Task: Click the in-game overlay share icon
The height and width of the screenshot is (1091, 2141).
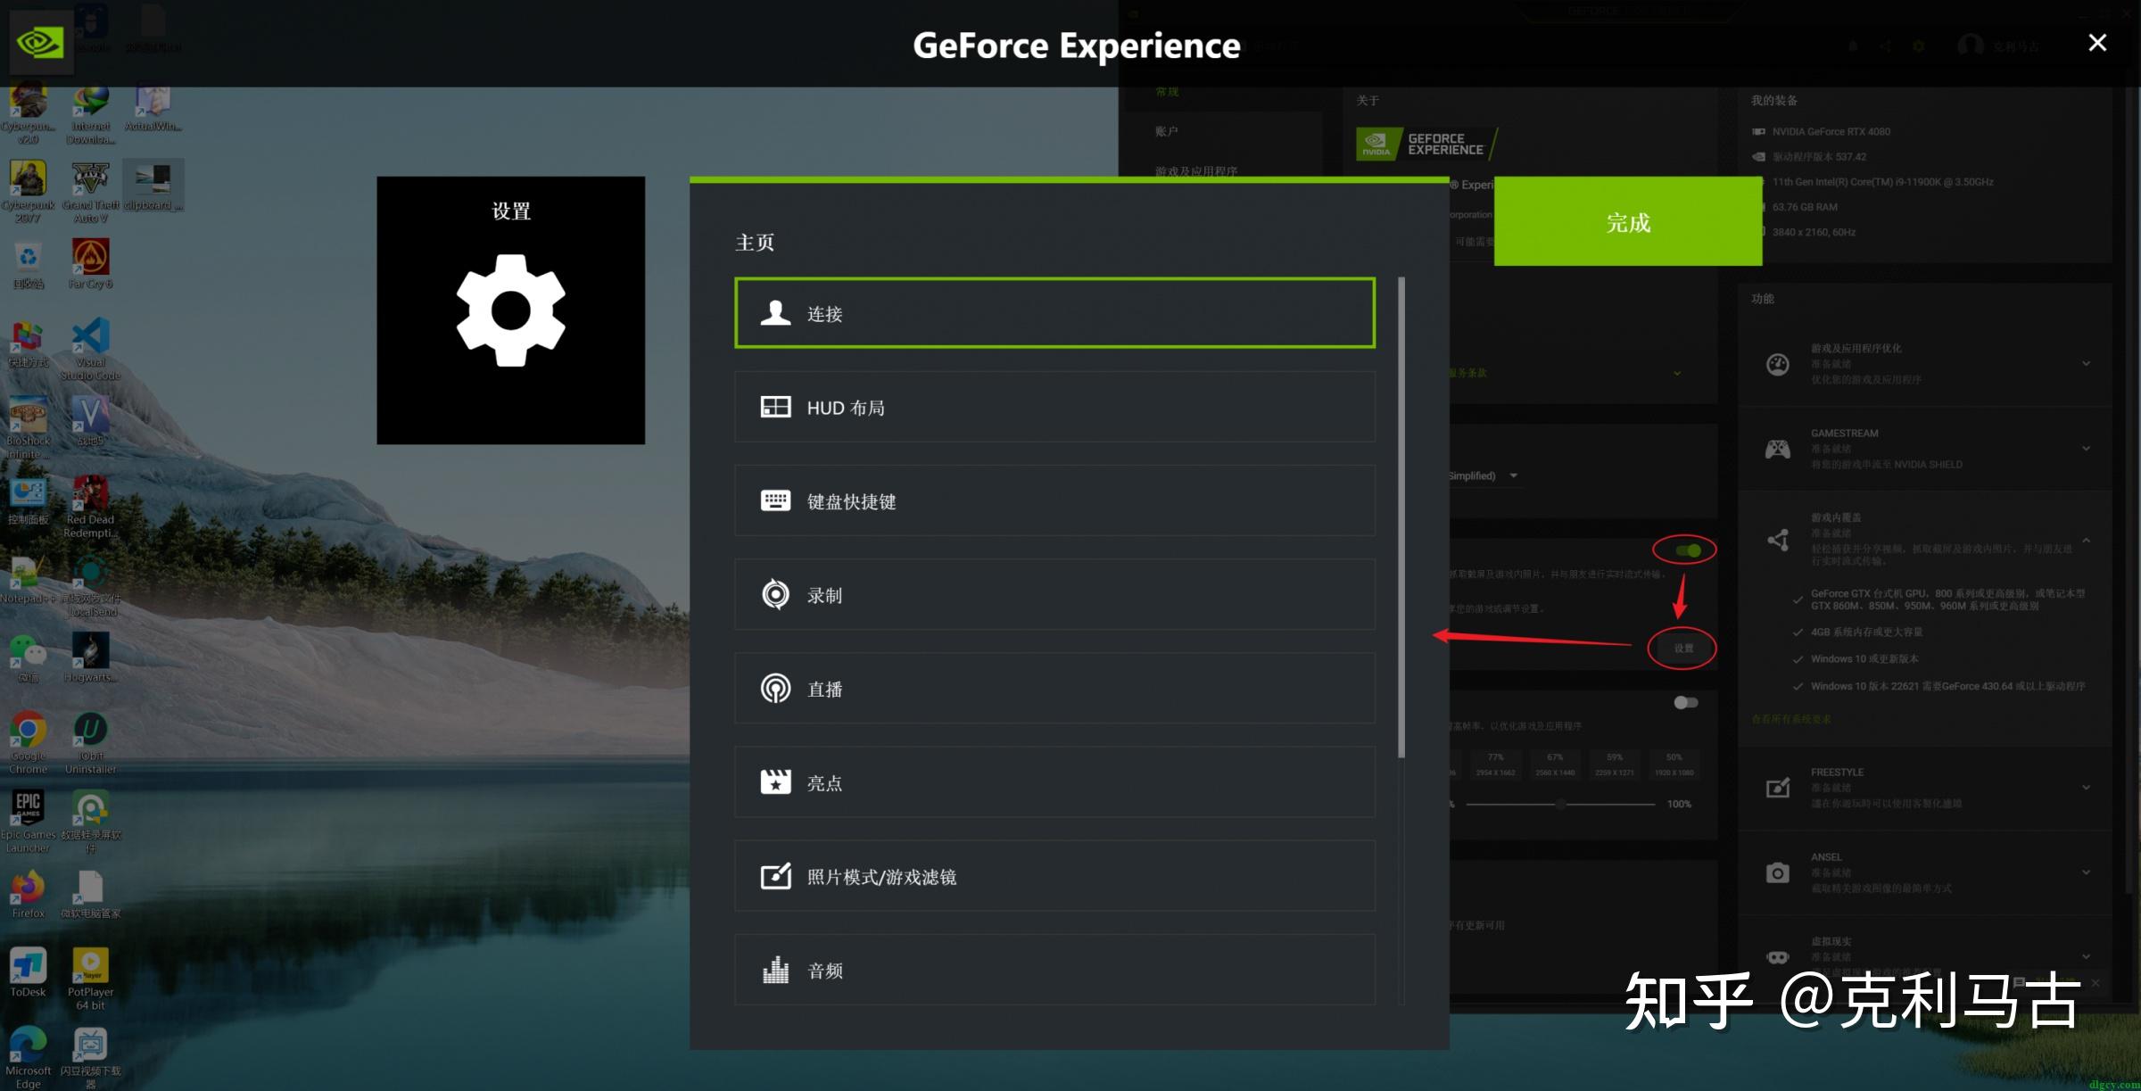Action: tap(1777, 540)
